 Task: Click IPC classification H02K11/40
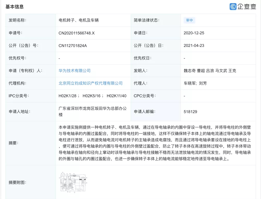(x=116, y=96)
